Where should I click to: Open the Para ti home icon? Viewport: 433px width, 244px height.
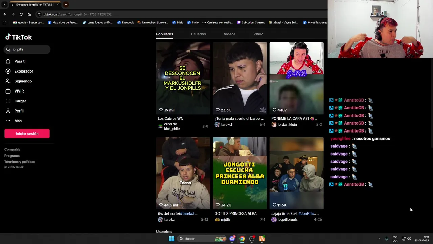[x=8, y=61]
